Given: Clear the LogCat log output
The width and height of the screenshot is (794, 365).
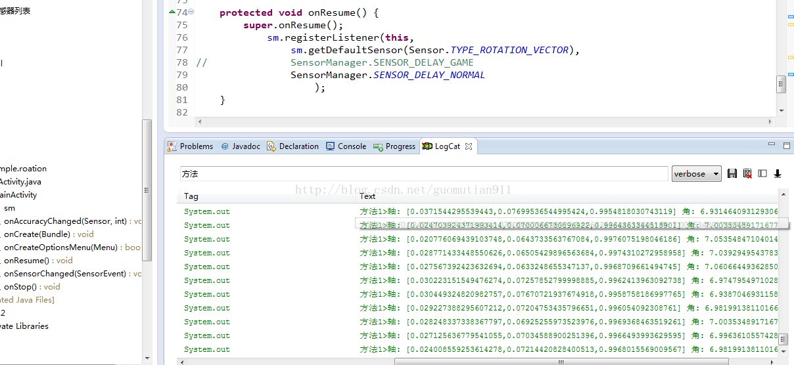Looking at the screenshot, I should point(747,174).
